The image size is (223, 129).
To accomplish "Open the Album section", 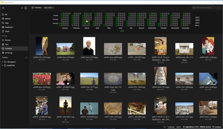I will pyautogui.click(x=15, y=19).
